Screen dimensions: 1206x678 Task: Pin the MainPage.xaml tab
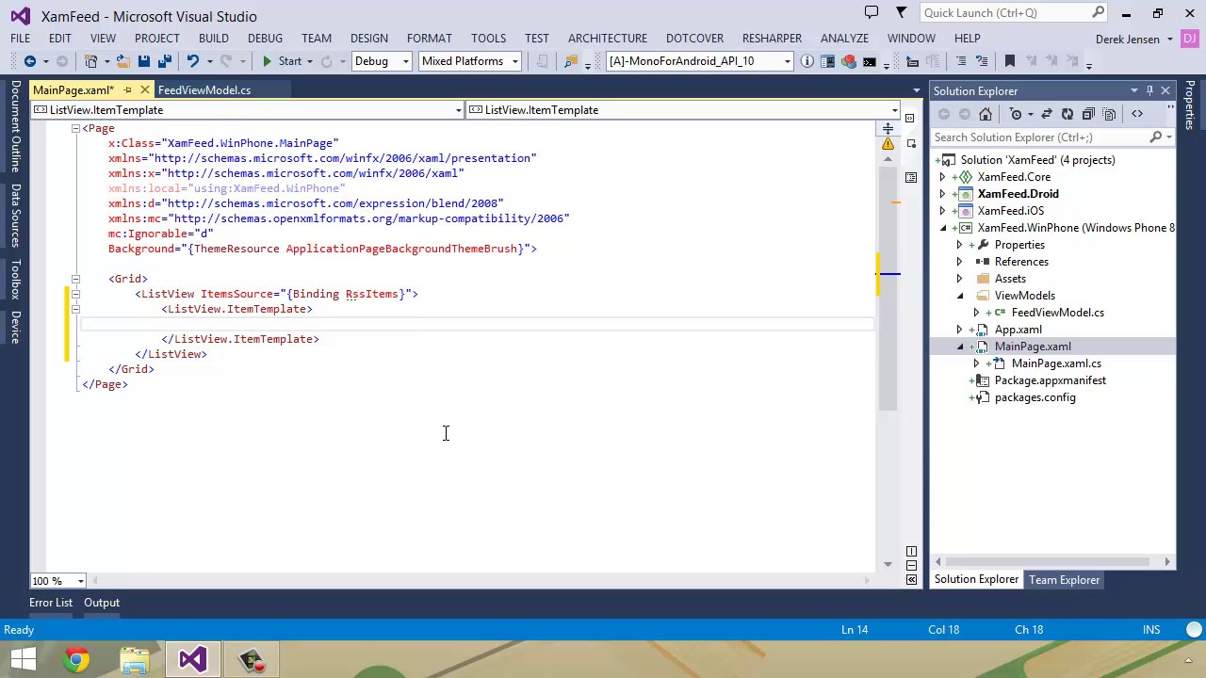tap(127, 89)
